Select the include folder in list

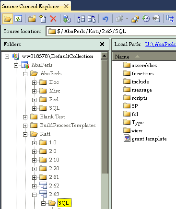pyautogui.click(x=140, y=81)
